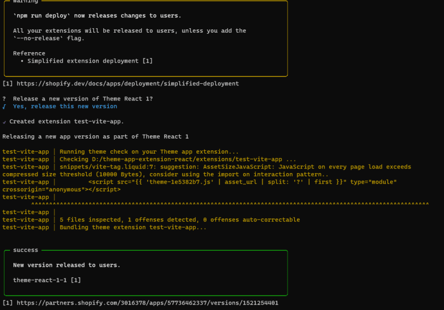Click the 'Reference' heading in warning box
This screenshot has height=310, width=444.
[29, 53]
